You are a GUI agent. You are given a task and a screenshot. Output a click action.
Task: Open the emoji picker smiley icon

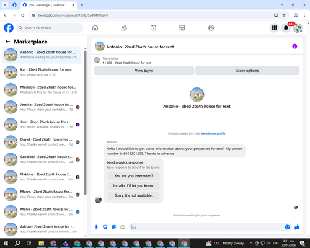[x=287, y=227]
